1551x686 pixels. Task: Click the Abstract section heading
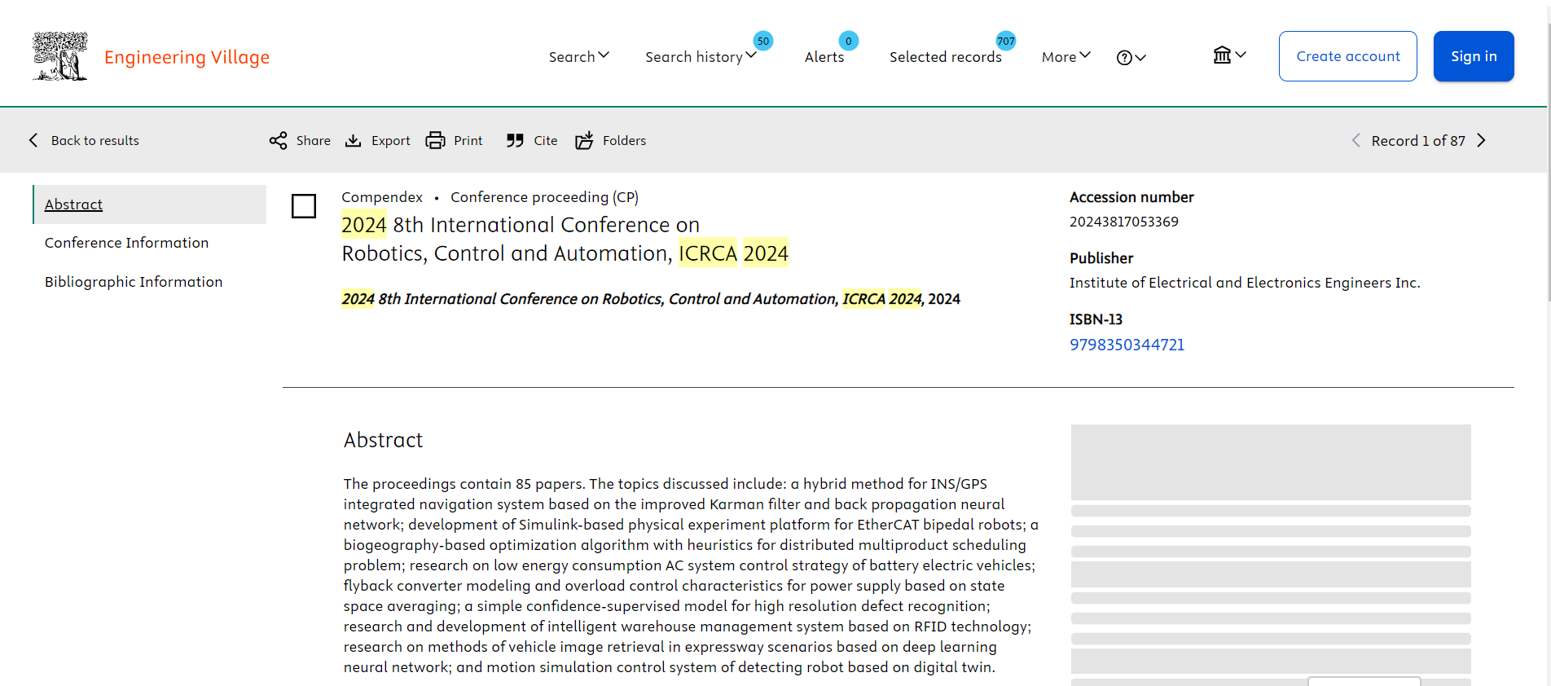click(x=383, y=440)
